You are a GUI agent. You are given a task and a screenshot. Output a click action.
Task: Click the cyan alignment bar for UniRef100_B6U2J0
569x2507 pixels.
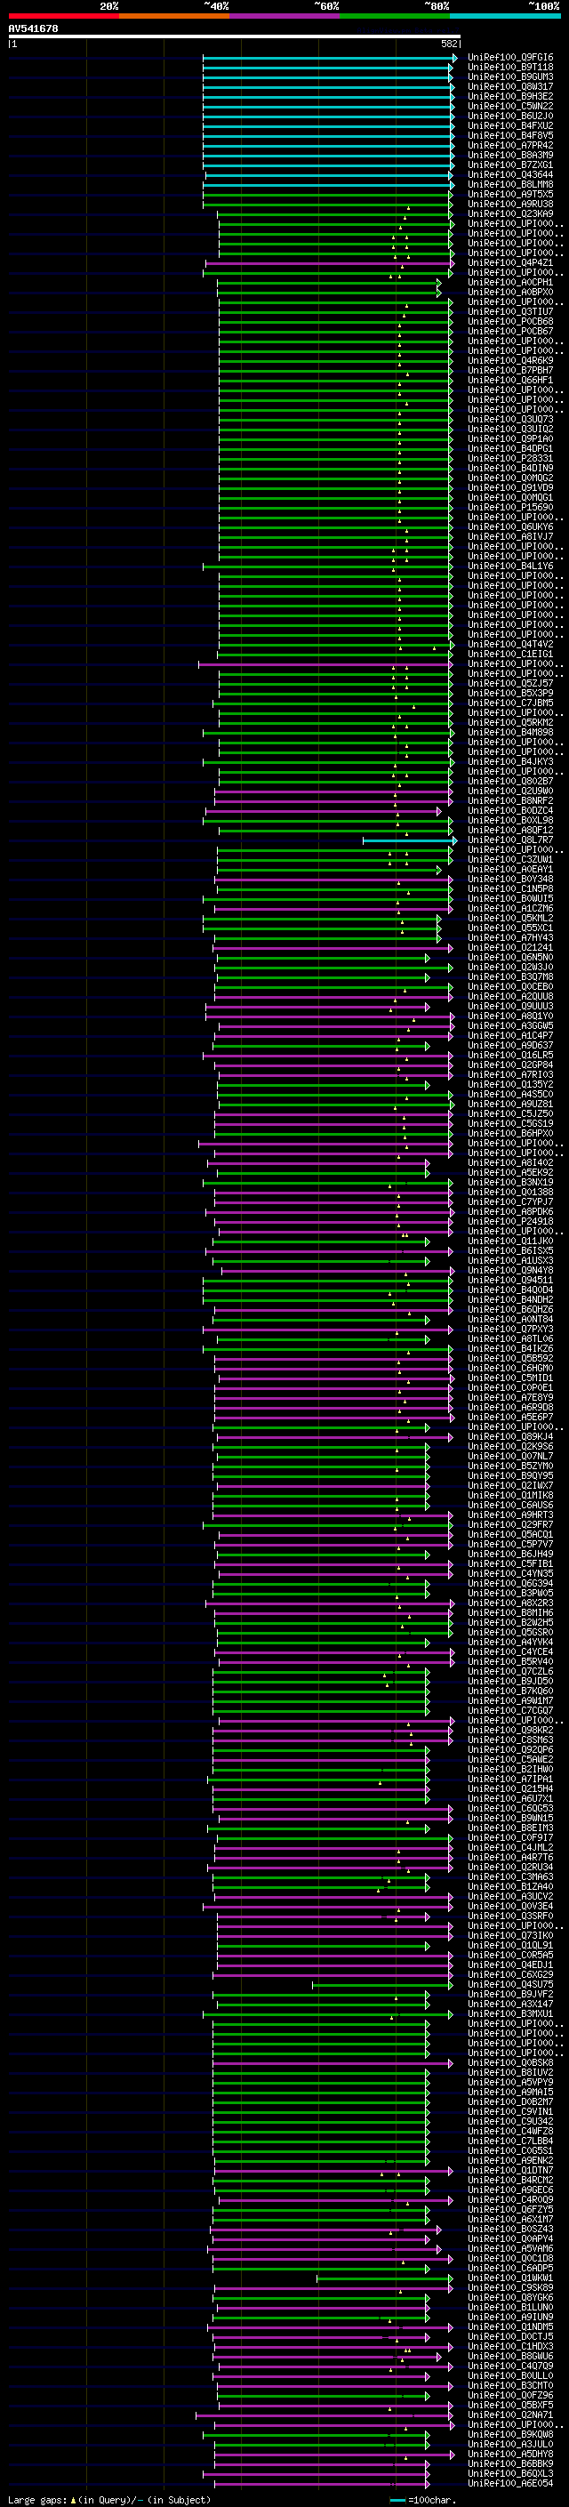tap(329, 117)
